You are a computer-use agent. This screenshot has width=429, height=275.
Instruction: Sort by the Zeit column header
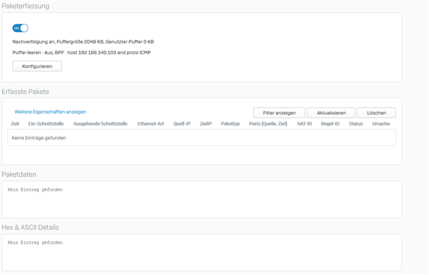click(15, 124)
